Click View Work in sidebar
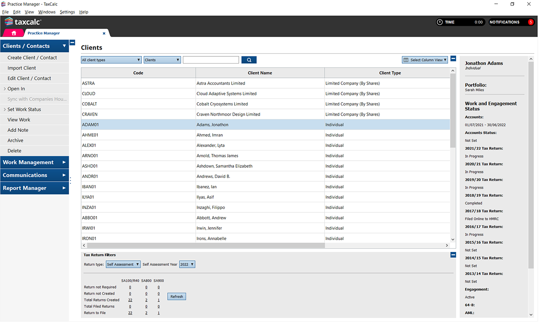Screen dimensions: 539x323 34,120
